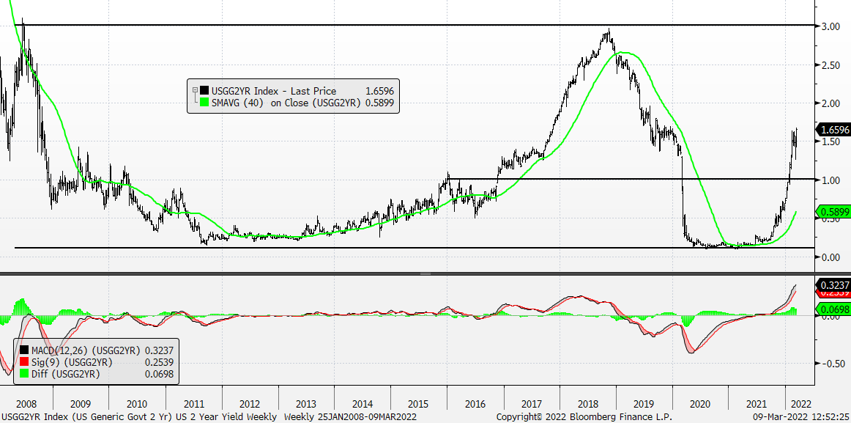
Task: Click the 2018 year label
Action: (x=588, y=404)
